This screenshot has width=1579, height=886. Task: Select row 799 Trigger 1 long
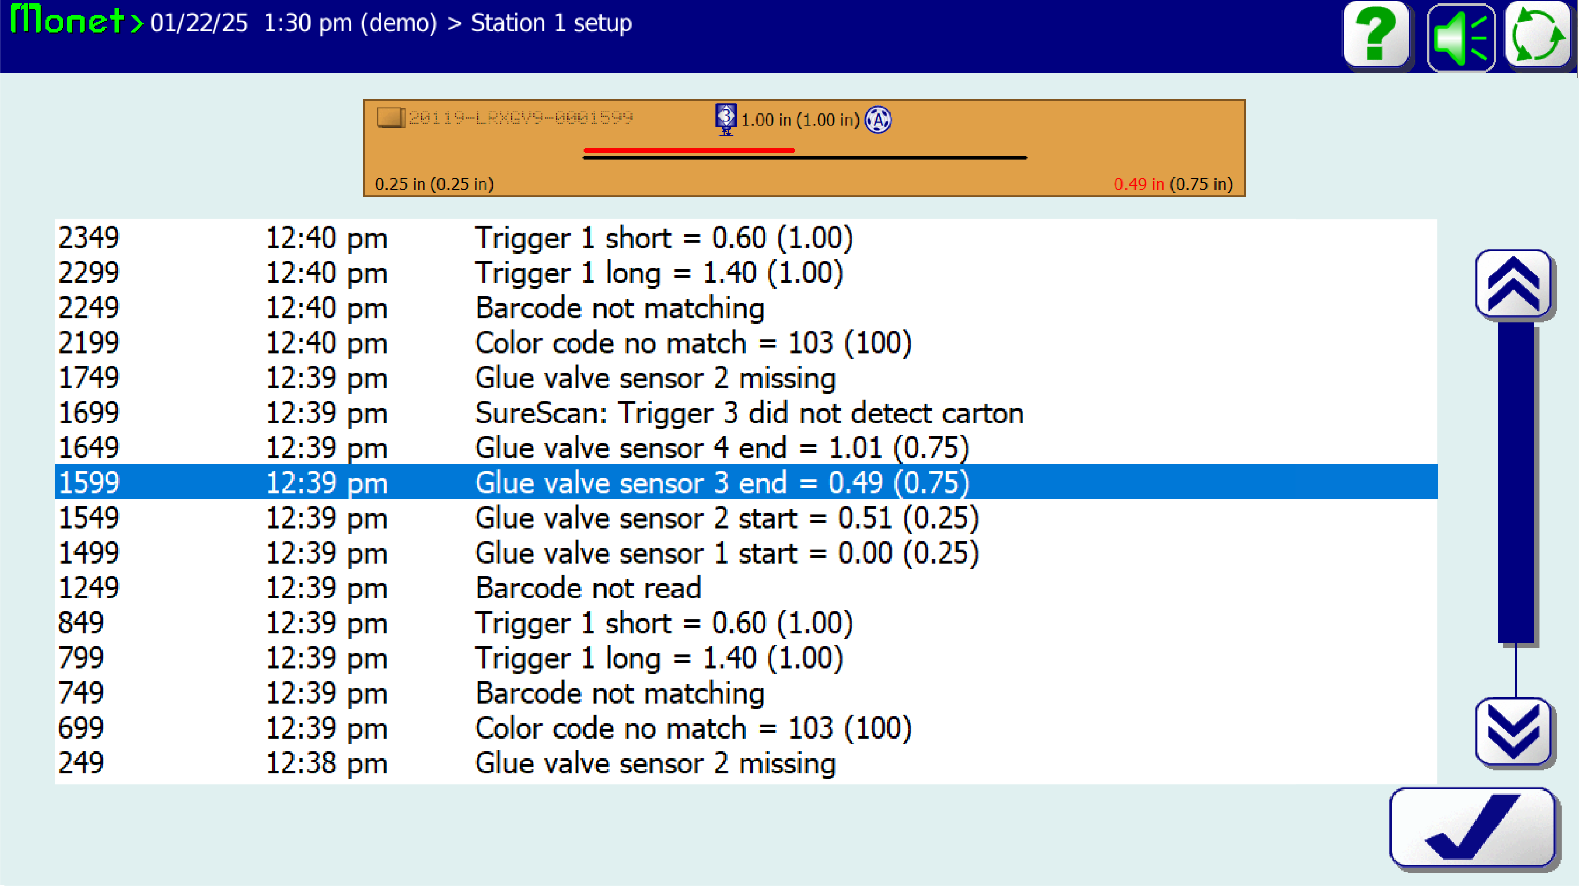pyautogui.click(x=746, y=657)
